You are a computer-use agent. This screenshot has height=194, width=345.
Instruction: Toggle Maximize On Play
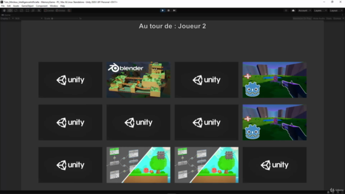(x=302, y=18)
